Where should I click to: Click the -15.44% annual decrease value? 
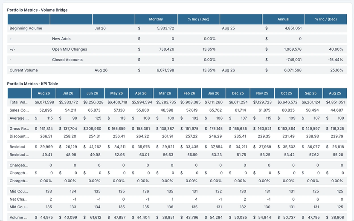(x=335, y=60)
